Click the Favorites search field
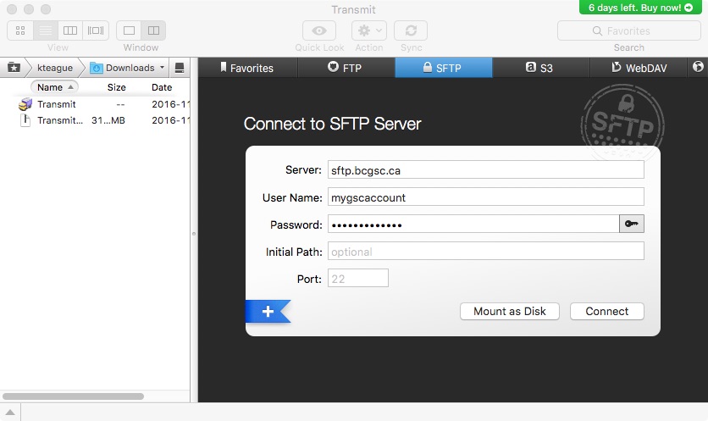The image size is (708, 421). coord(629,30)
